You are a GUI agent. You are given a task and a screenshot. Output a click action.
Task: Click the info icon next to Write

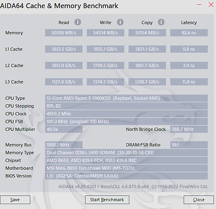click(x=120, y=22)
